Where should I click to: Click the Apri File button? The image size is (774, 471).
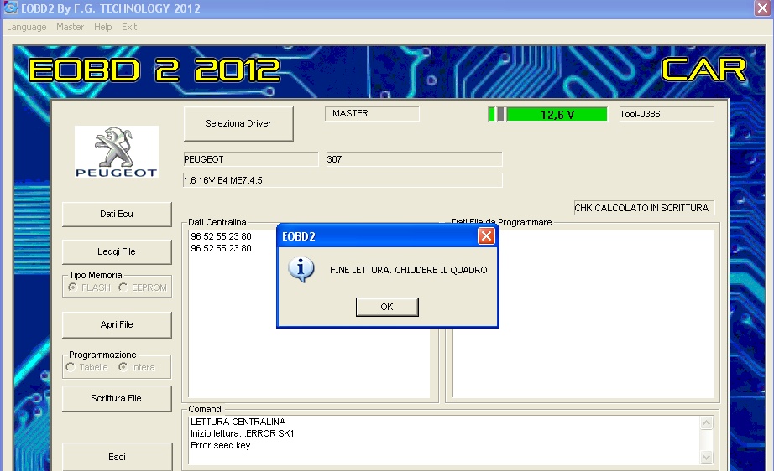tap(117, 324)
